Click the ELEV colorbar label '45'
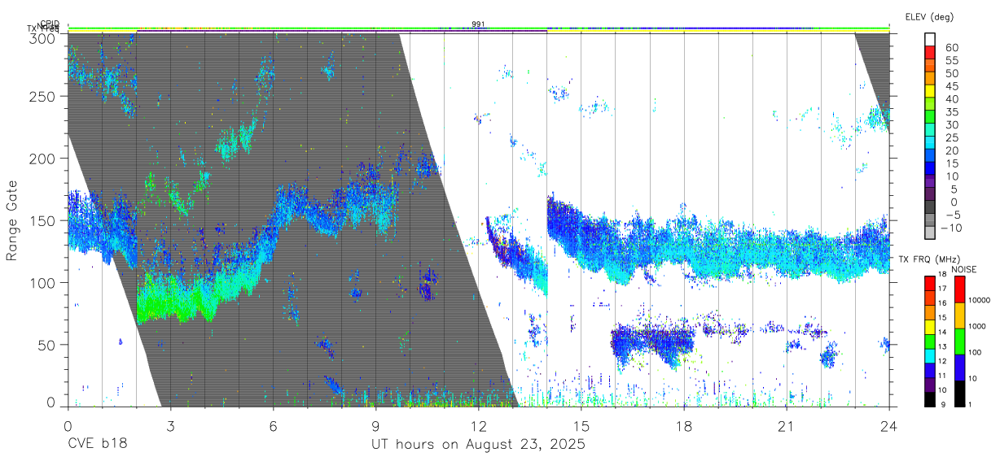Screen dimensions: 1000x461 (x=950, y=85)
